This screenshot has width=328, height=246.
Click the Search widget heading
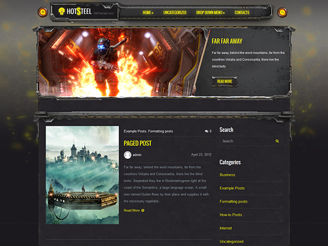[226, 130]
